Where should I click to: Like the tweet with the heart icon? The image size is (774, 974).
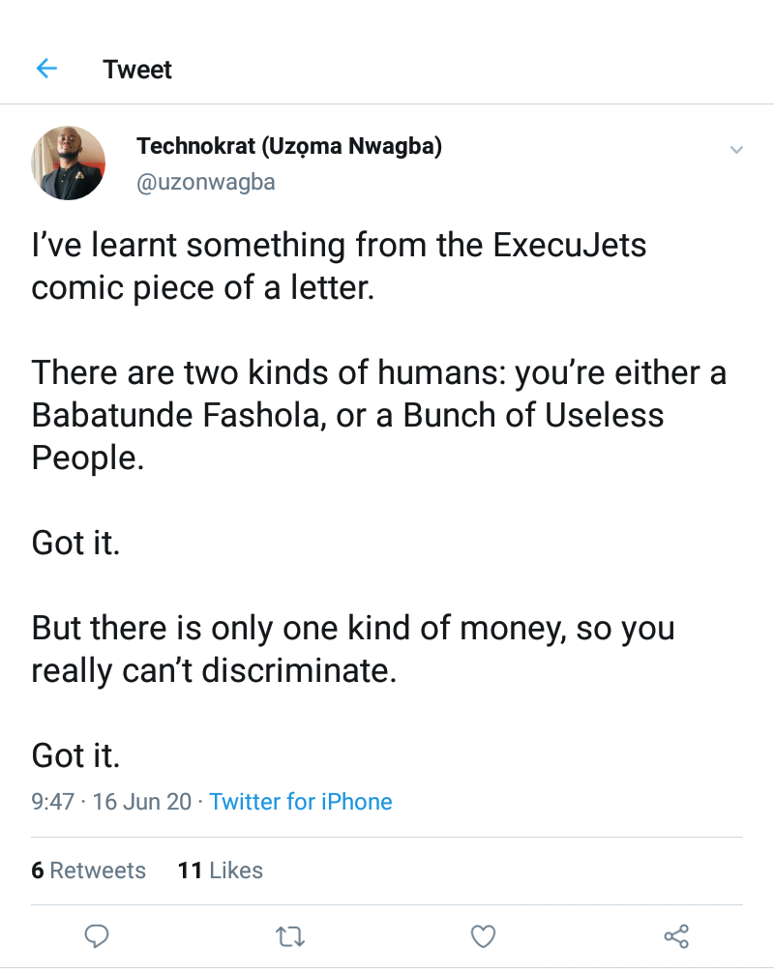click(x=483, y=935)
